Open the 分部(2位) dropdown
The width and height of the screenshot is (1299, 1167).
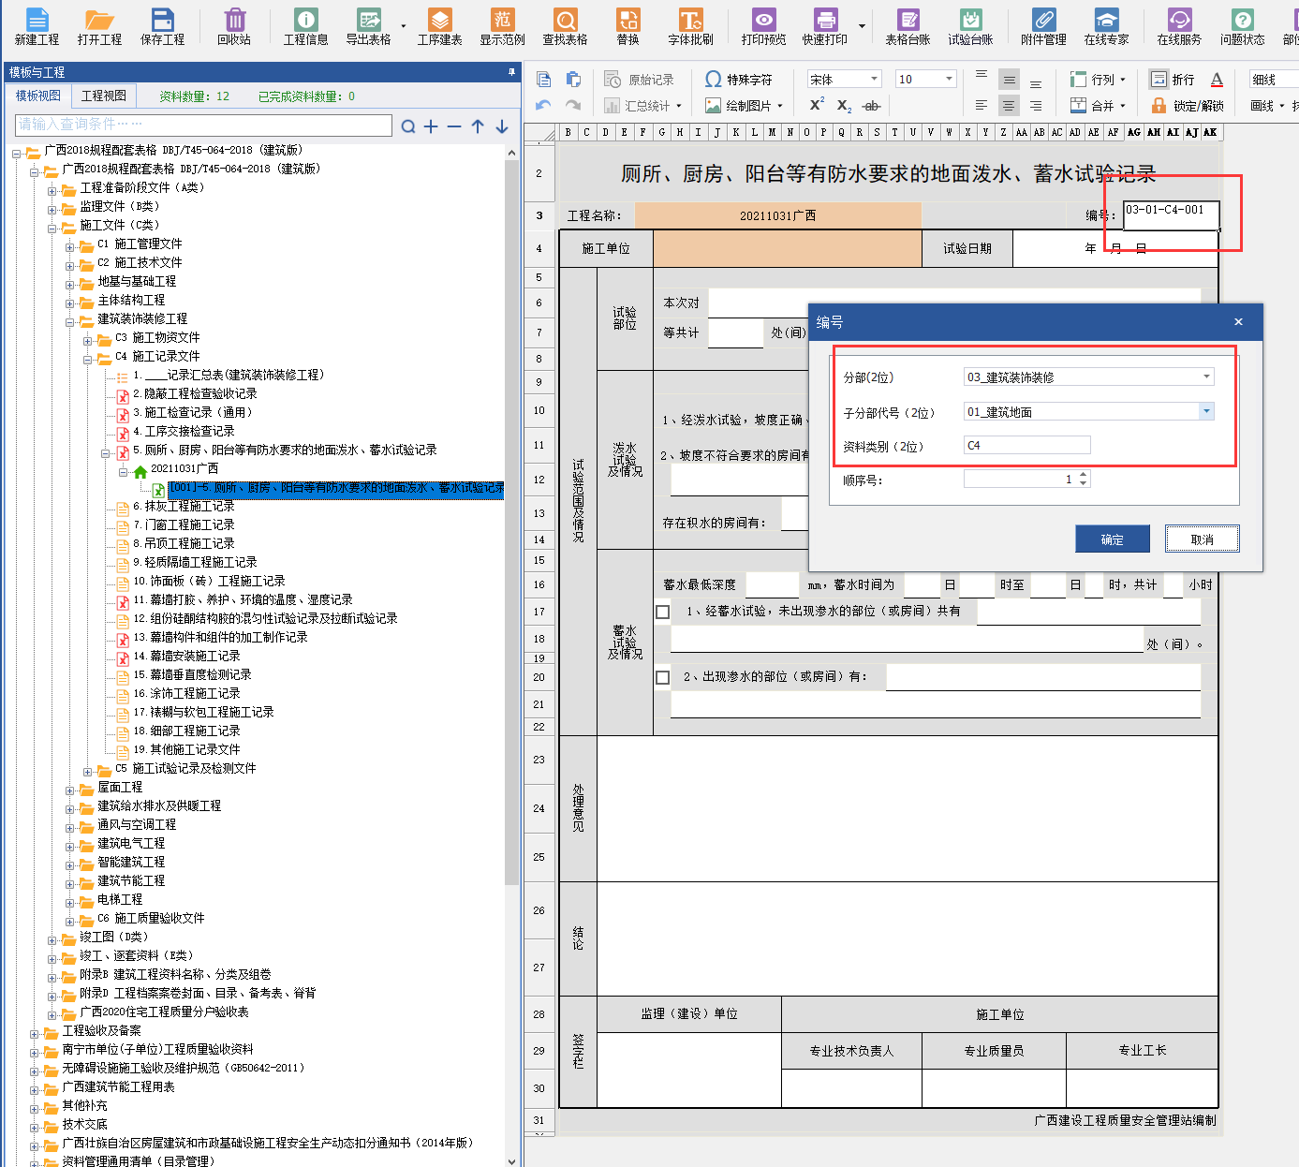tap(1206, 377)
